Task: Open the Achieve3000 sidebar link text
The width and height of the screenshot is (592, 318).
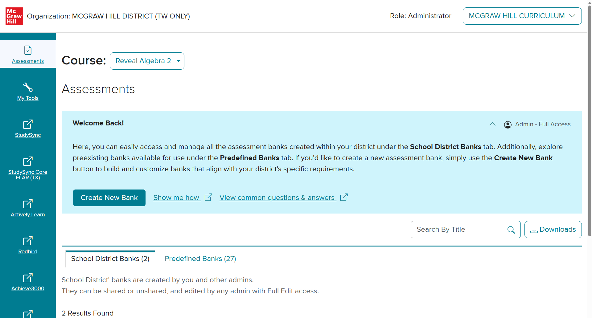Action: tap(28, 288)
